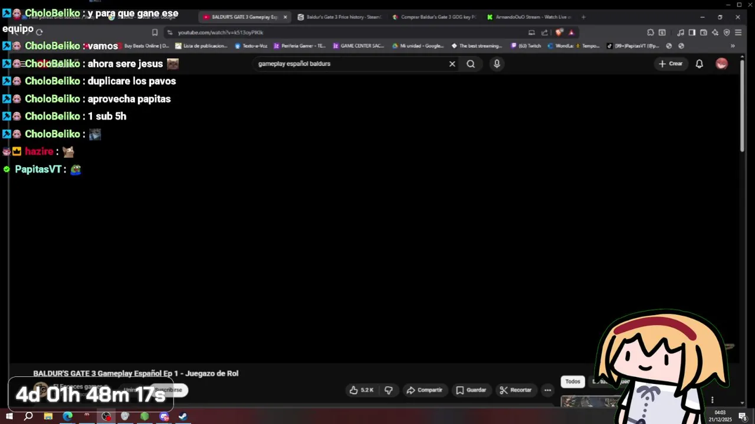Open File Explorer from taskbar
This screenshot has width=755, height=424.
[x=48, y=416]
